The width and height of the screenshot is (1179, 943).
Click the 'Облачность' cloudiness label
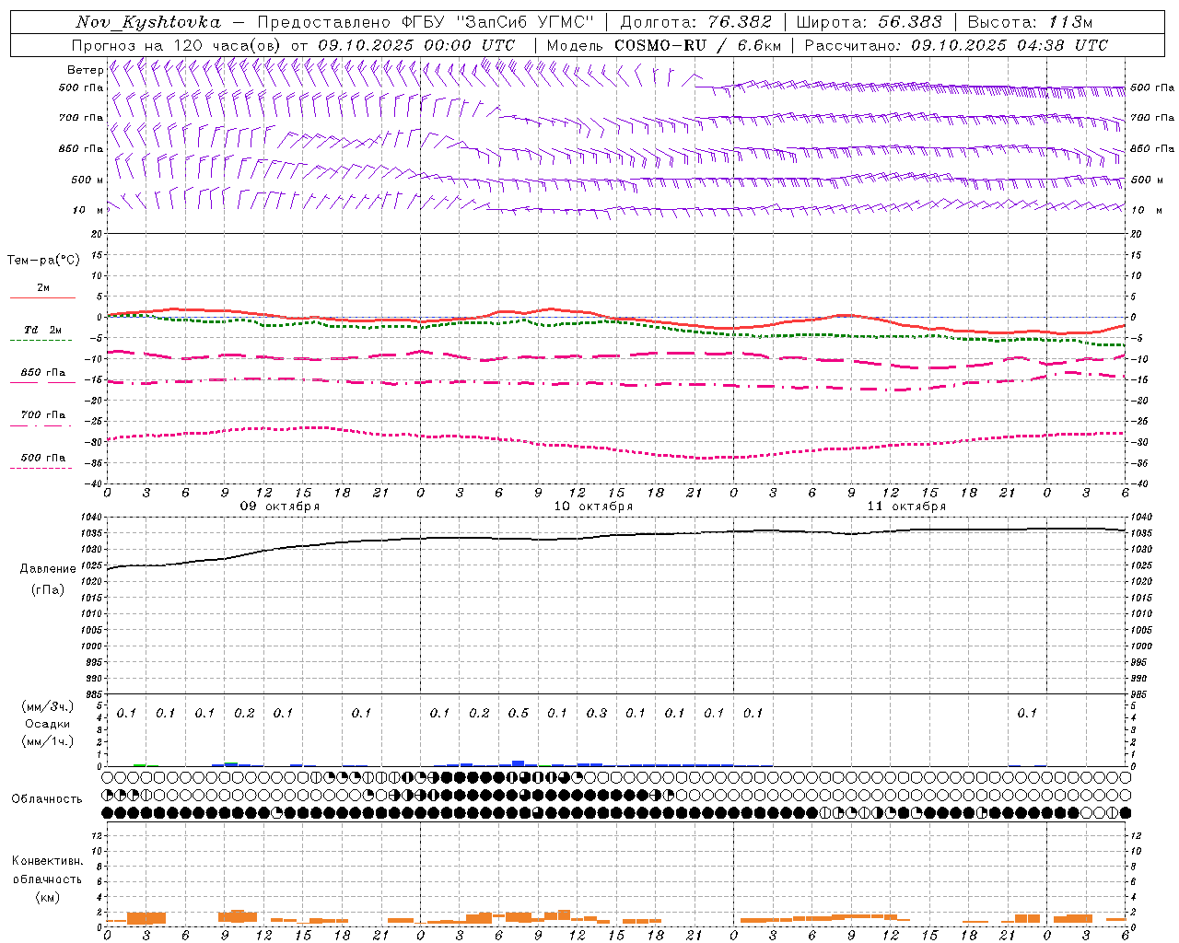pyautogui.click(x=47, y=799)
